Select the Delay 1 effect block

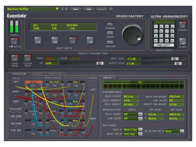[x=34, y=82]
